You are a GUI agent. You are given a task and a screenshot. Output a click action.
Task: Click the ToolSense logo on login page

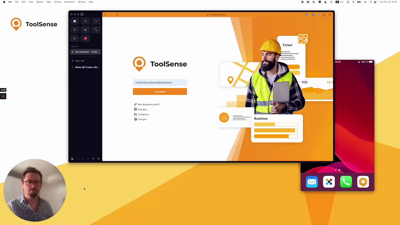160,64
